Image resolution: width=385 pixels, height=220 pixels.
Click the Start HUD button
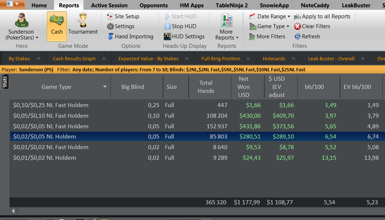click(180, 16)
